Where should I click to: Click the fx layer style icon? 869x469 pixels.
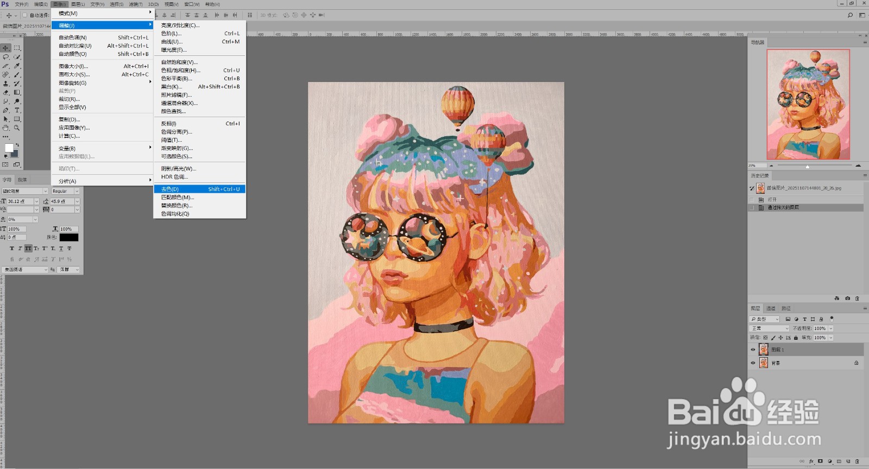811,461
